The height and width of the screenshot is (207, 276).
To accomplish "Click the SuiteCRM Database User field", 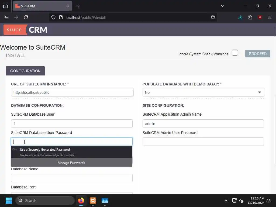I will (x=72, y=123).
